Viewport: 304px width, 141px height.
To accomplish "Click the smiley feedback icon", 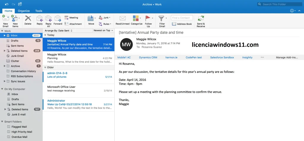I will [292, 11].
